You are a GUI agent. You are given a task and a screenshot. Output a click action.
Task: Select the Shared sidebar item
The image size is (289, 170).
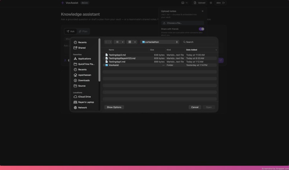pos(80,48)
